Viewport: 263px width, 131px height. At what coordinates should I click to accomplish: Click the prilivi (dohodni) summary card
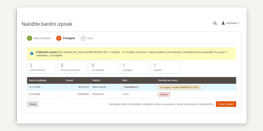pos(41,67)
